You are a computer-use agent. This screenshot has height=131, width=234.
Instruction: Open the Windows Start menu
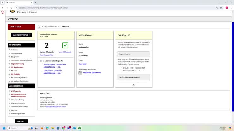click(x=4, y=128)
